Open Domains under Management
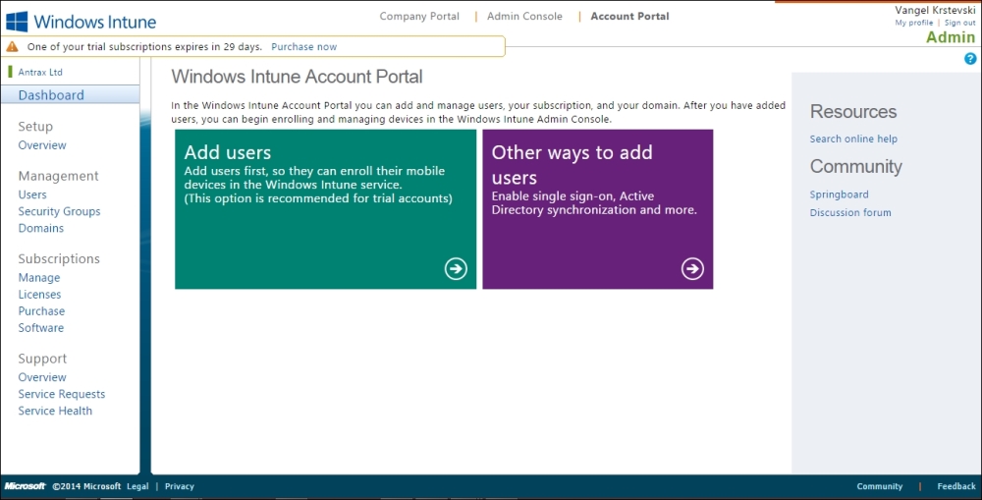This screenshot has height=500, width=982. tap(40, 228)
